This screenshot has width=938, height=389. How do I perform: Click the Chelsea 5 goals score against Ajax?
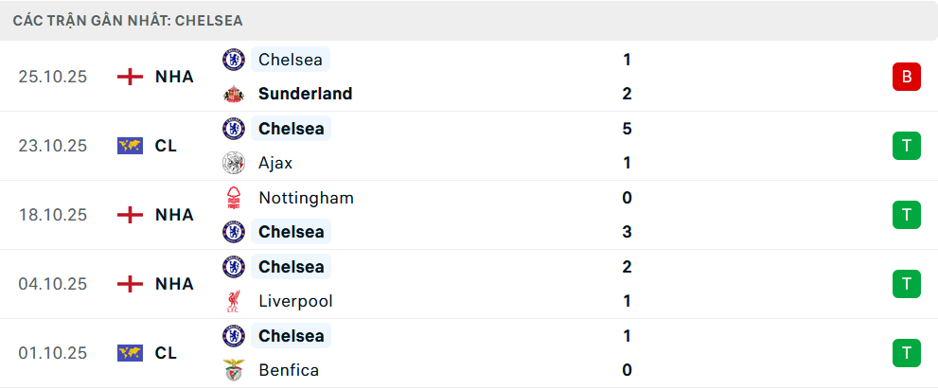627,129
